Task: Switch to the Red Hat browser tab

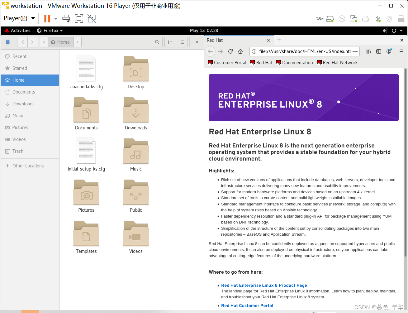Action: tap(236, 40)
